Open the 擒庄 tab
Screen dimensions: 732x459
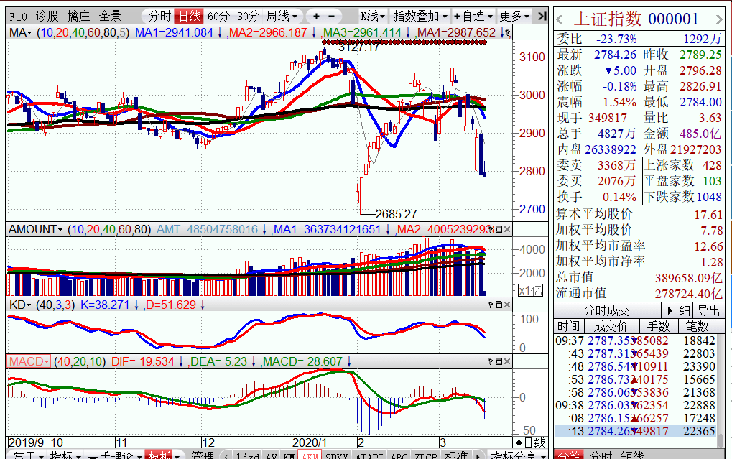point(78,17)
